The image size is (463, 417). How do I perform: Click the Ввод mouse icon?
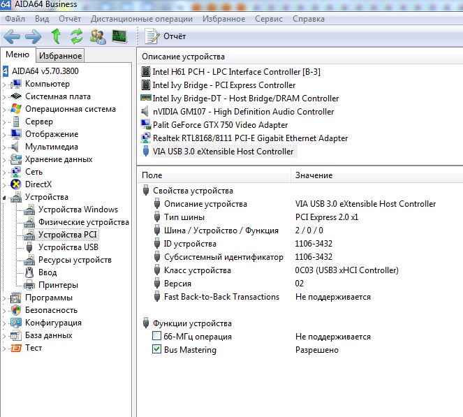coord(29,272)
